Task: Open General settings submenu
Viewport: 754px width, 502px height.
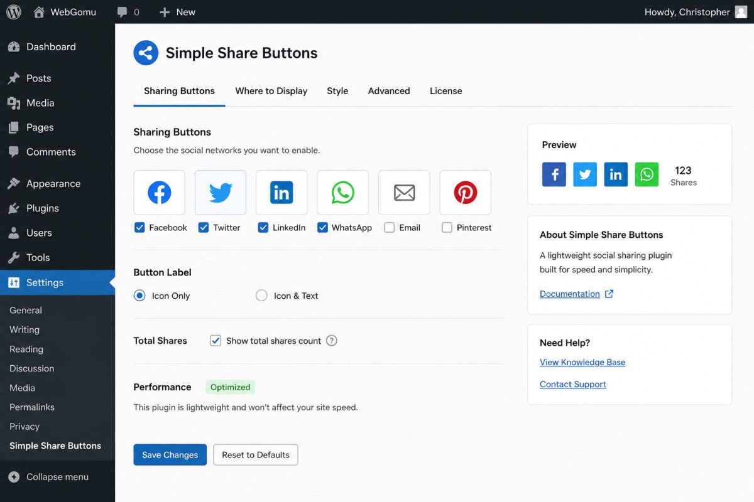Action: point(26,310)
